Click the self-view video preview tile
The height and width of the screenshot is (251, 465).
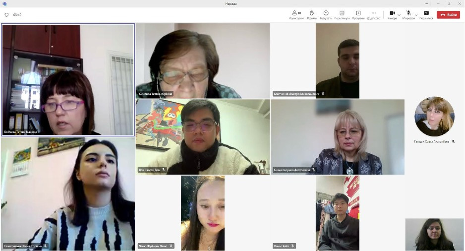click(434, 235)
